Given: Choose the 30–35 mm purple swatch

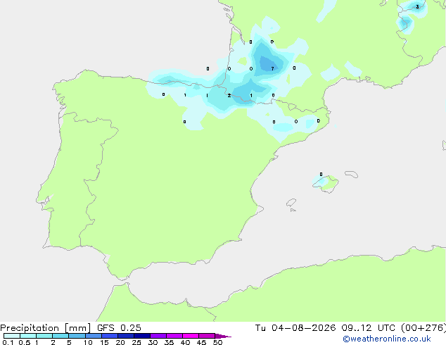Looking at the screenshot, I should pos(158,336).
